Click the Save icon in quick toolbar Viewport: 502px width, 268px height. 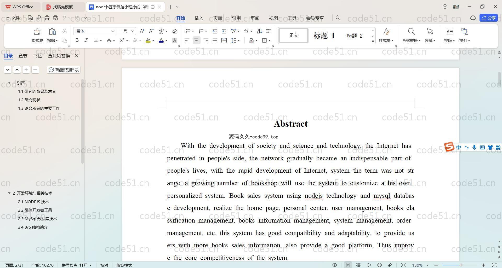30,18
